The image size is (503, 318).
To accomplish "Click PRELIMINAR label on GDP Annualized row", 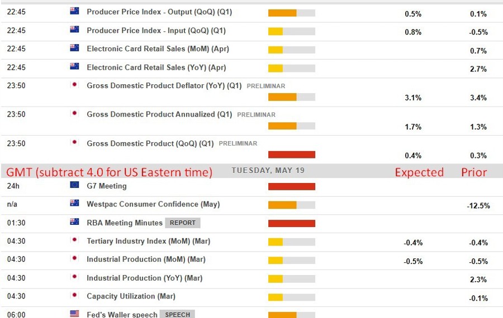I will pyautogui.click(x=257, y=115).
